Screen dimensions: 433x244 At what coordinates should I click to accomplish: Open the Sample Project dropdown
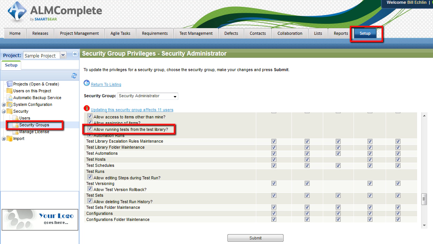pos(62,55)
